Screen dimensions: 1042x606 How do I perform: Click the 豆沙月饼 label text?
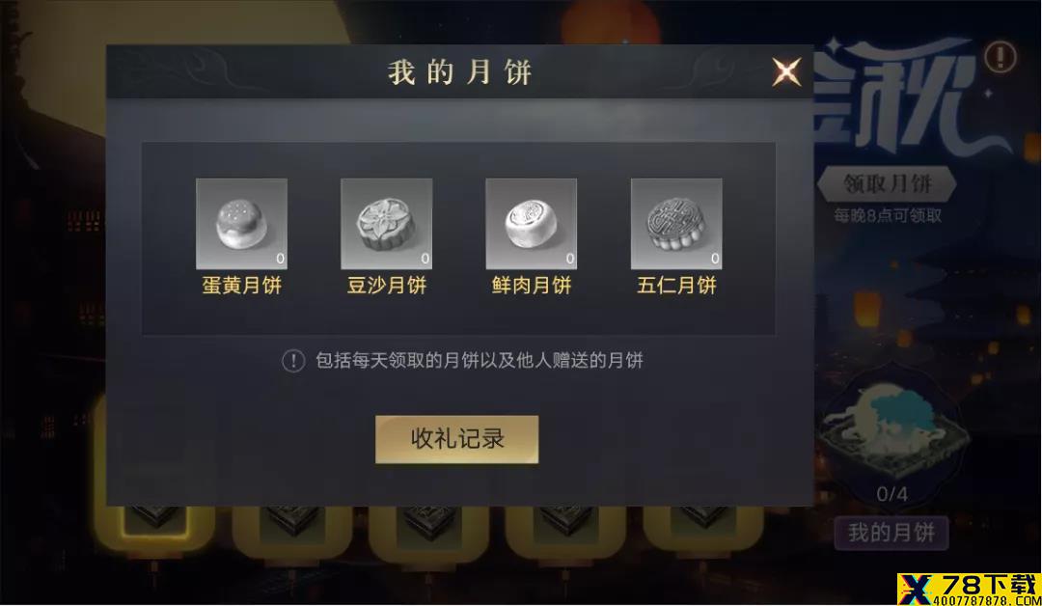(x=387, y=285)
